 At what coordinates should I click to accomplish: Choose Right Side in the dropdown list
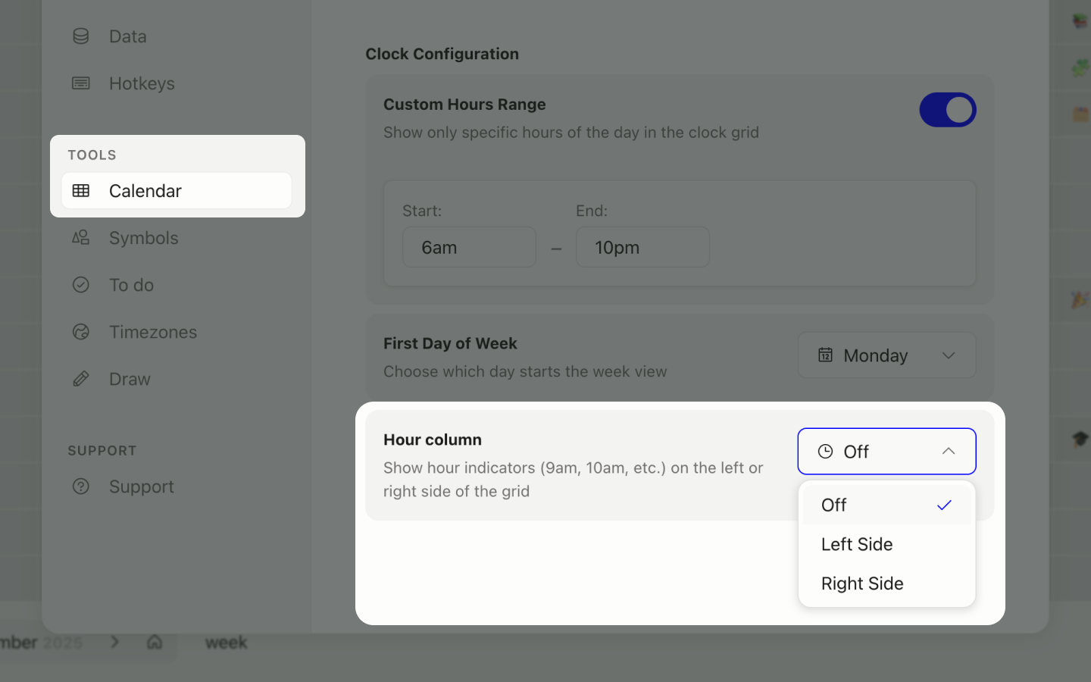[x=862, y=583]
